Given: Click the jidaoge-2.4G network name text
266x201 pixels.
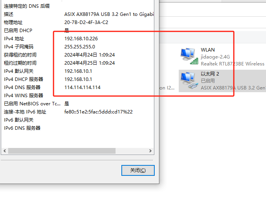Looking at the screenshot, I should (215, 57).
